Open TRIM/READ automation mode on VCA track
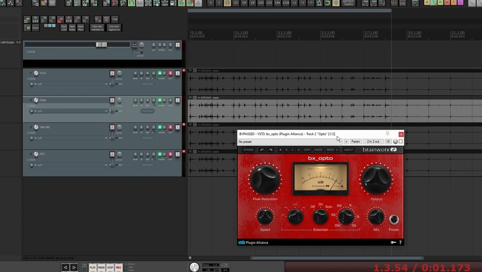482x272 pixels. (x=147, y=84)
